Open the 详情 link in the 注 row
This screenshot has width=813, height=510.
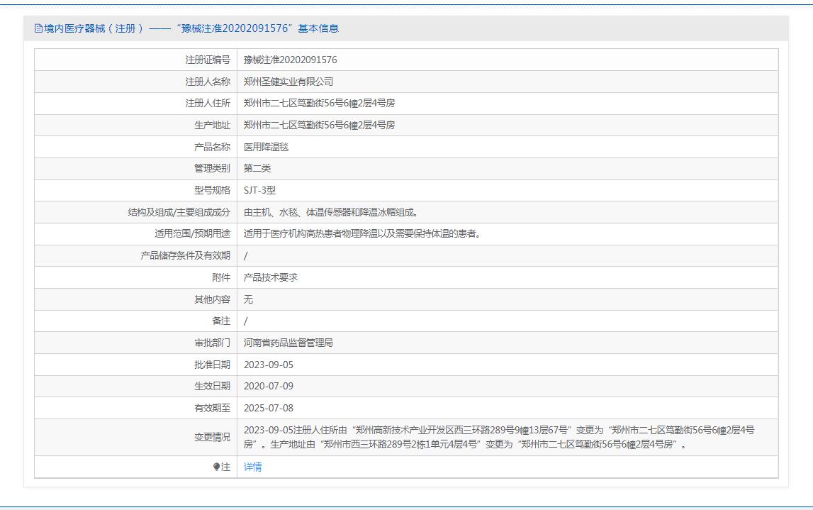(x=252, y=467)
